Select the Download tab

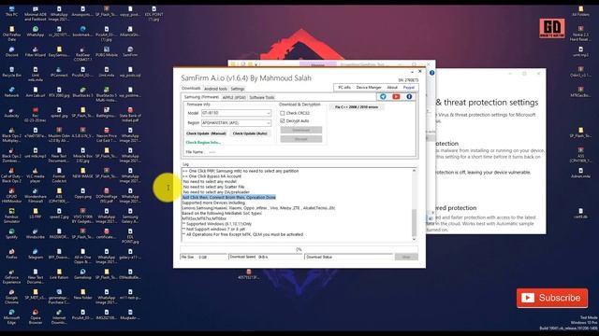191,89
